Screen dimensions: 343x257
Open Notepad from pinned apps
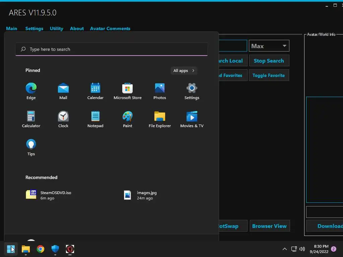pos(95,119)
